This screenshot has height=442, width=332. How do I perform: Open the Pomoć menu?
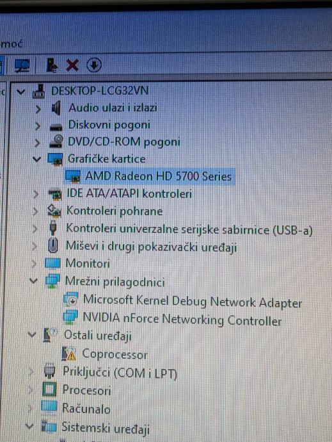(12, 44)
